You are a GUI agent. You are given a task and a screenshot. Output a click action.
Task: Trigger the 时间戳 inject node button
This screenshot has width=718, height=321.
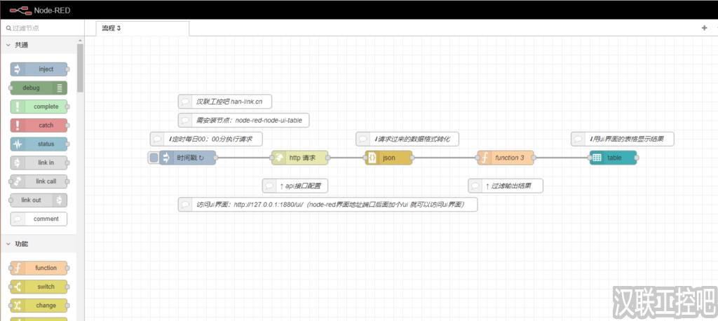click(x=154, y=158)
